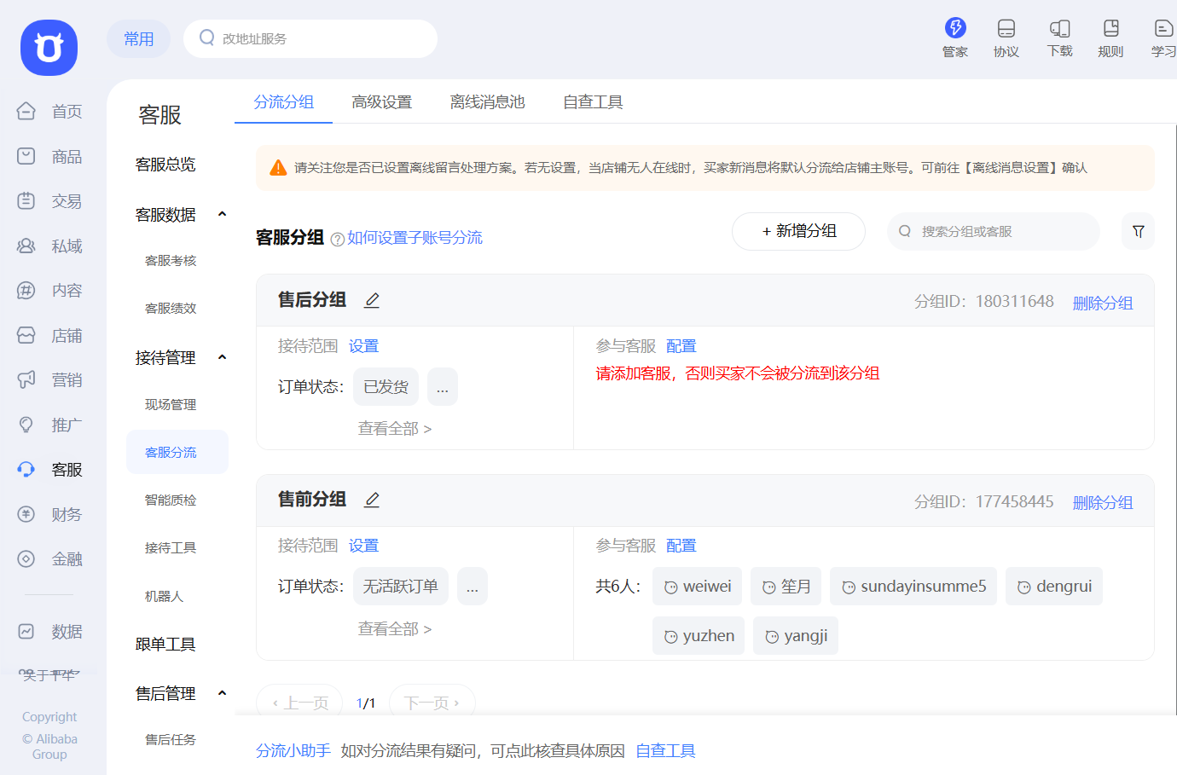The image size is (1177, 775).
Task: Open the 学习 learning icon
Action: coord(1163,38)
